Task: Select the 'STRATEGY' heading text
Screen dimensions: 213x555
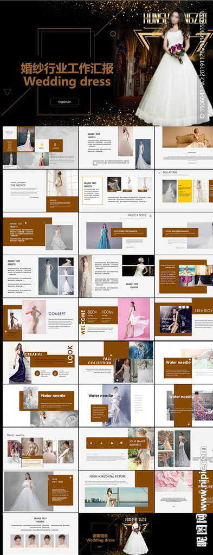Action: tap(203, 311)
